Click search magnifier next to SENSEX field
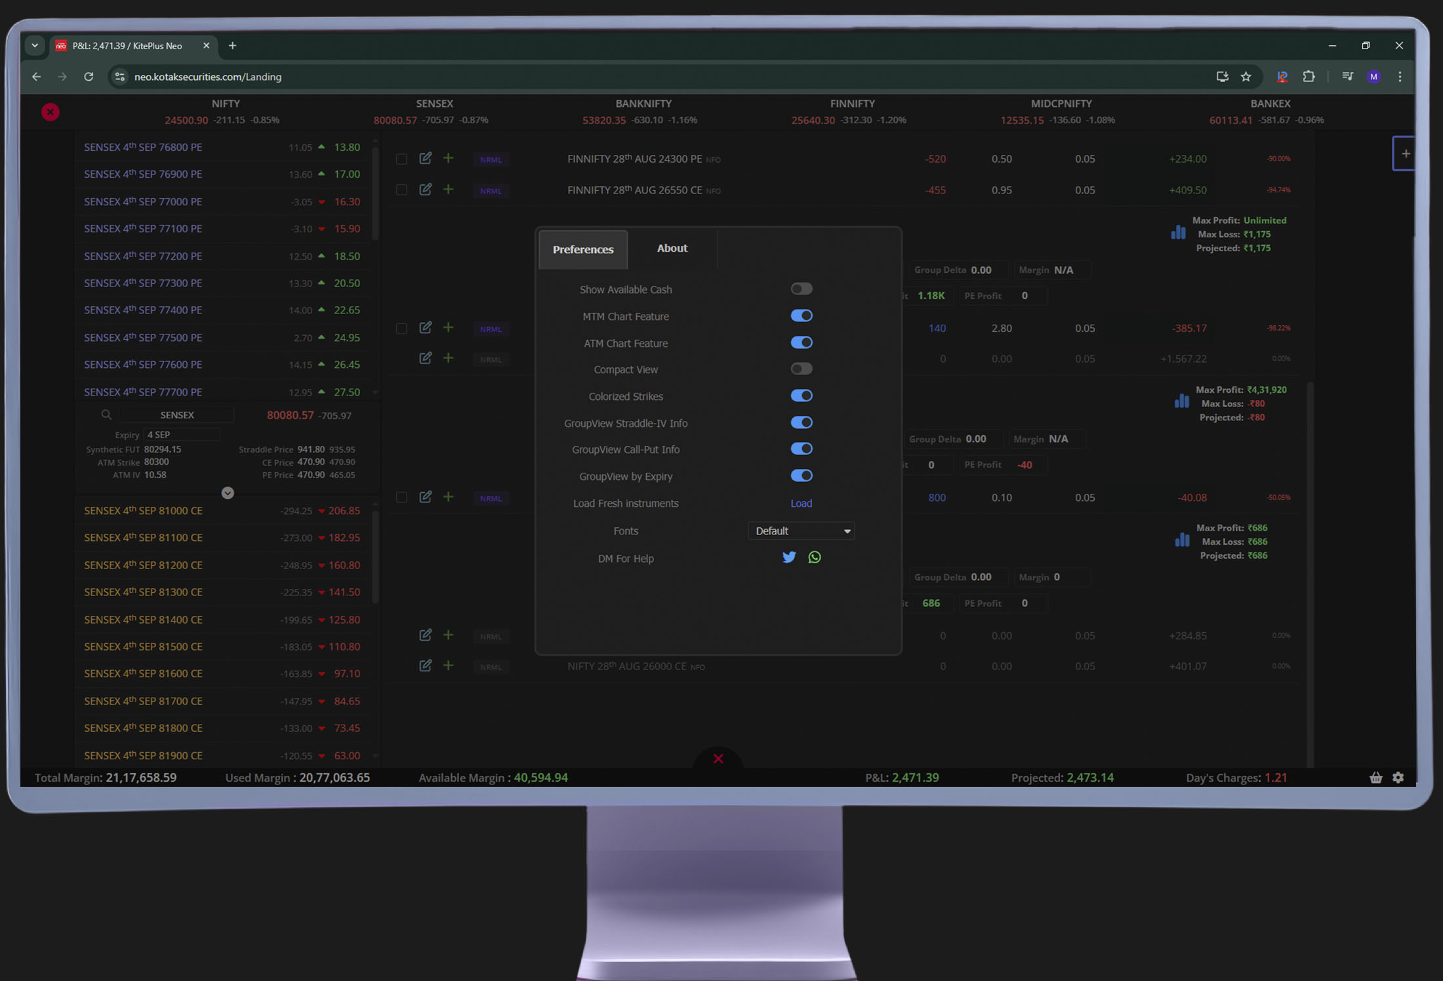The width and height of the screenshot is (1443, 981). [x=106, y=415]
